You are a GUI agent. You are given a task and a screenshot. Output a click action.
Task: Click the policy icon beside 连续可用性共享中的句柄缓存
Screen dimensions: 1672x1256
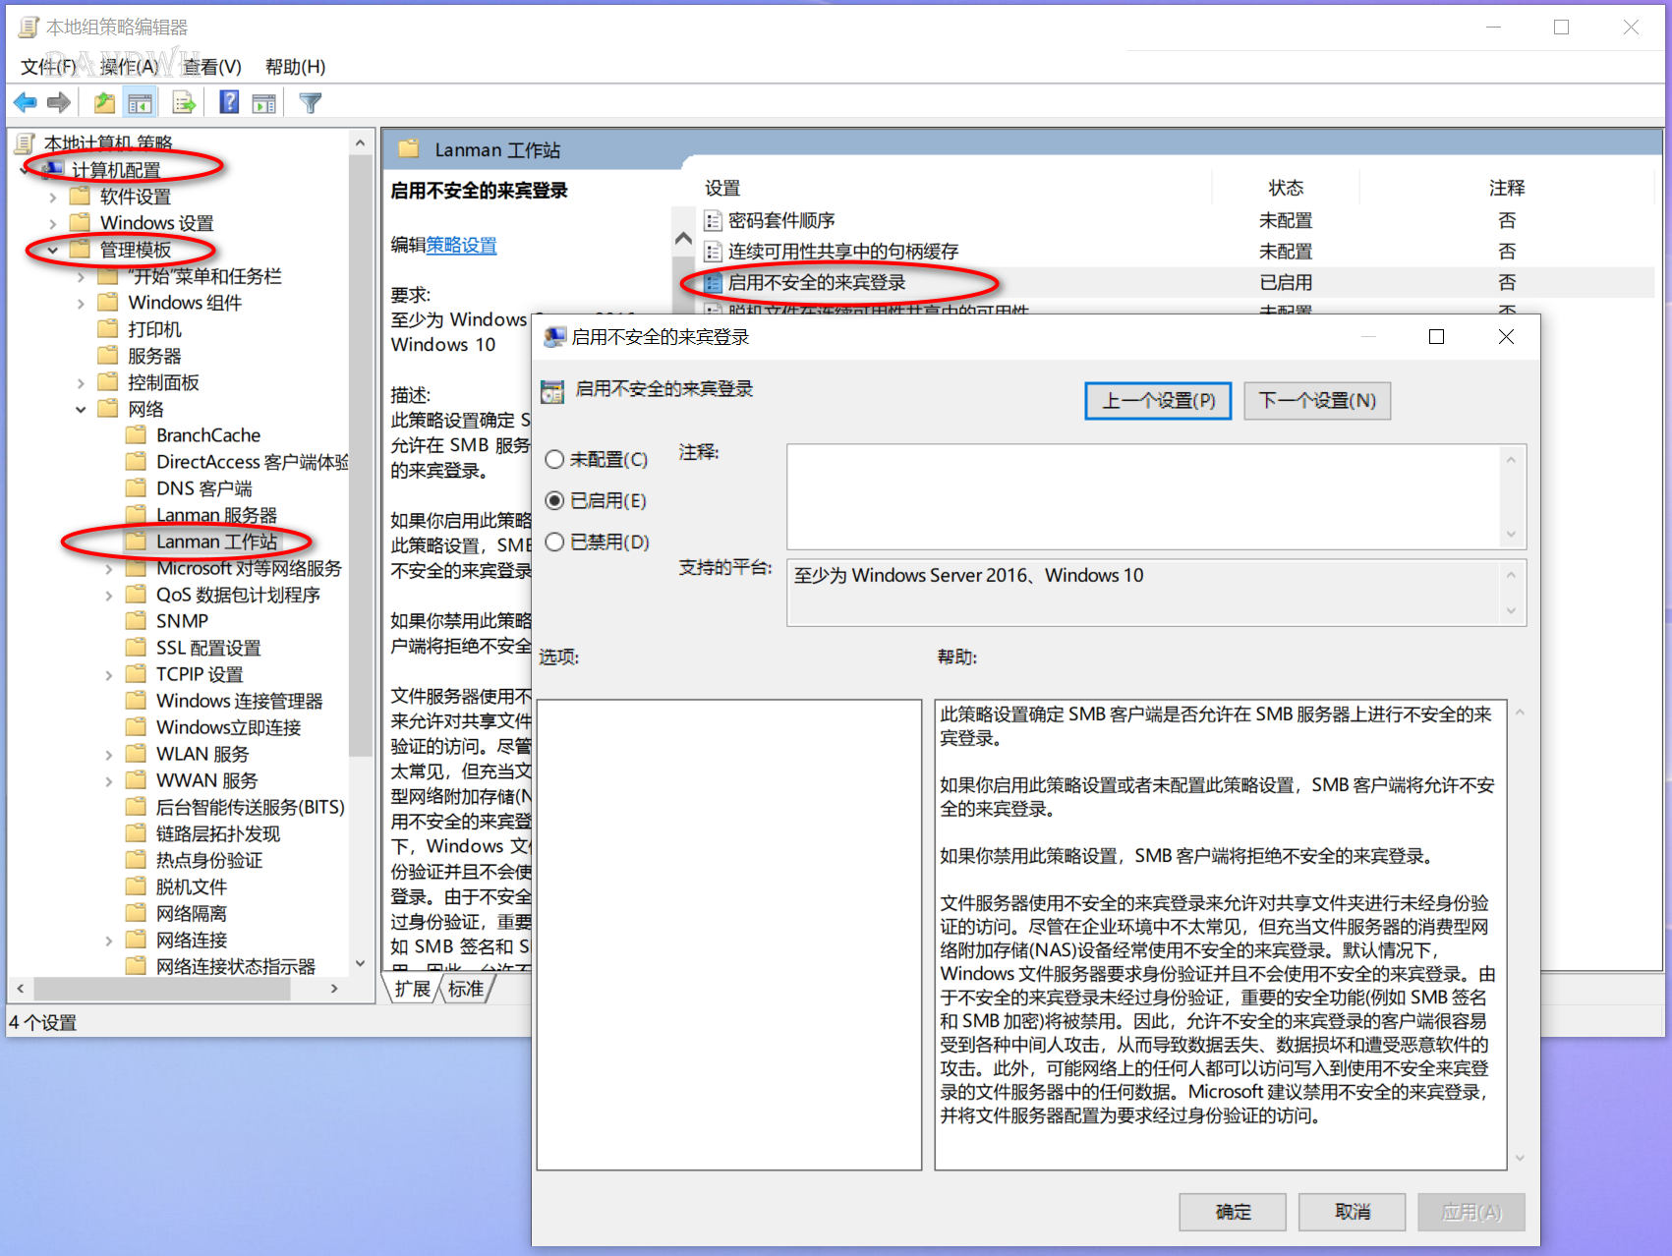click(714, 252)
